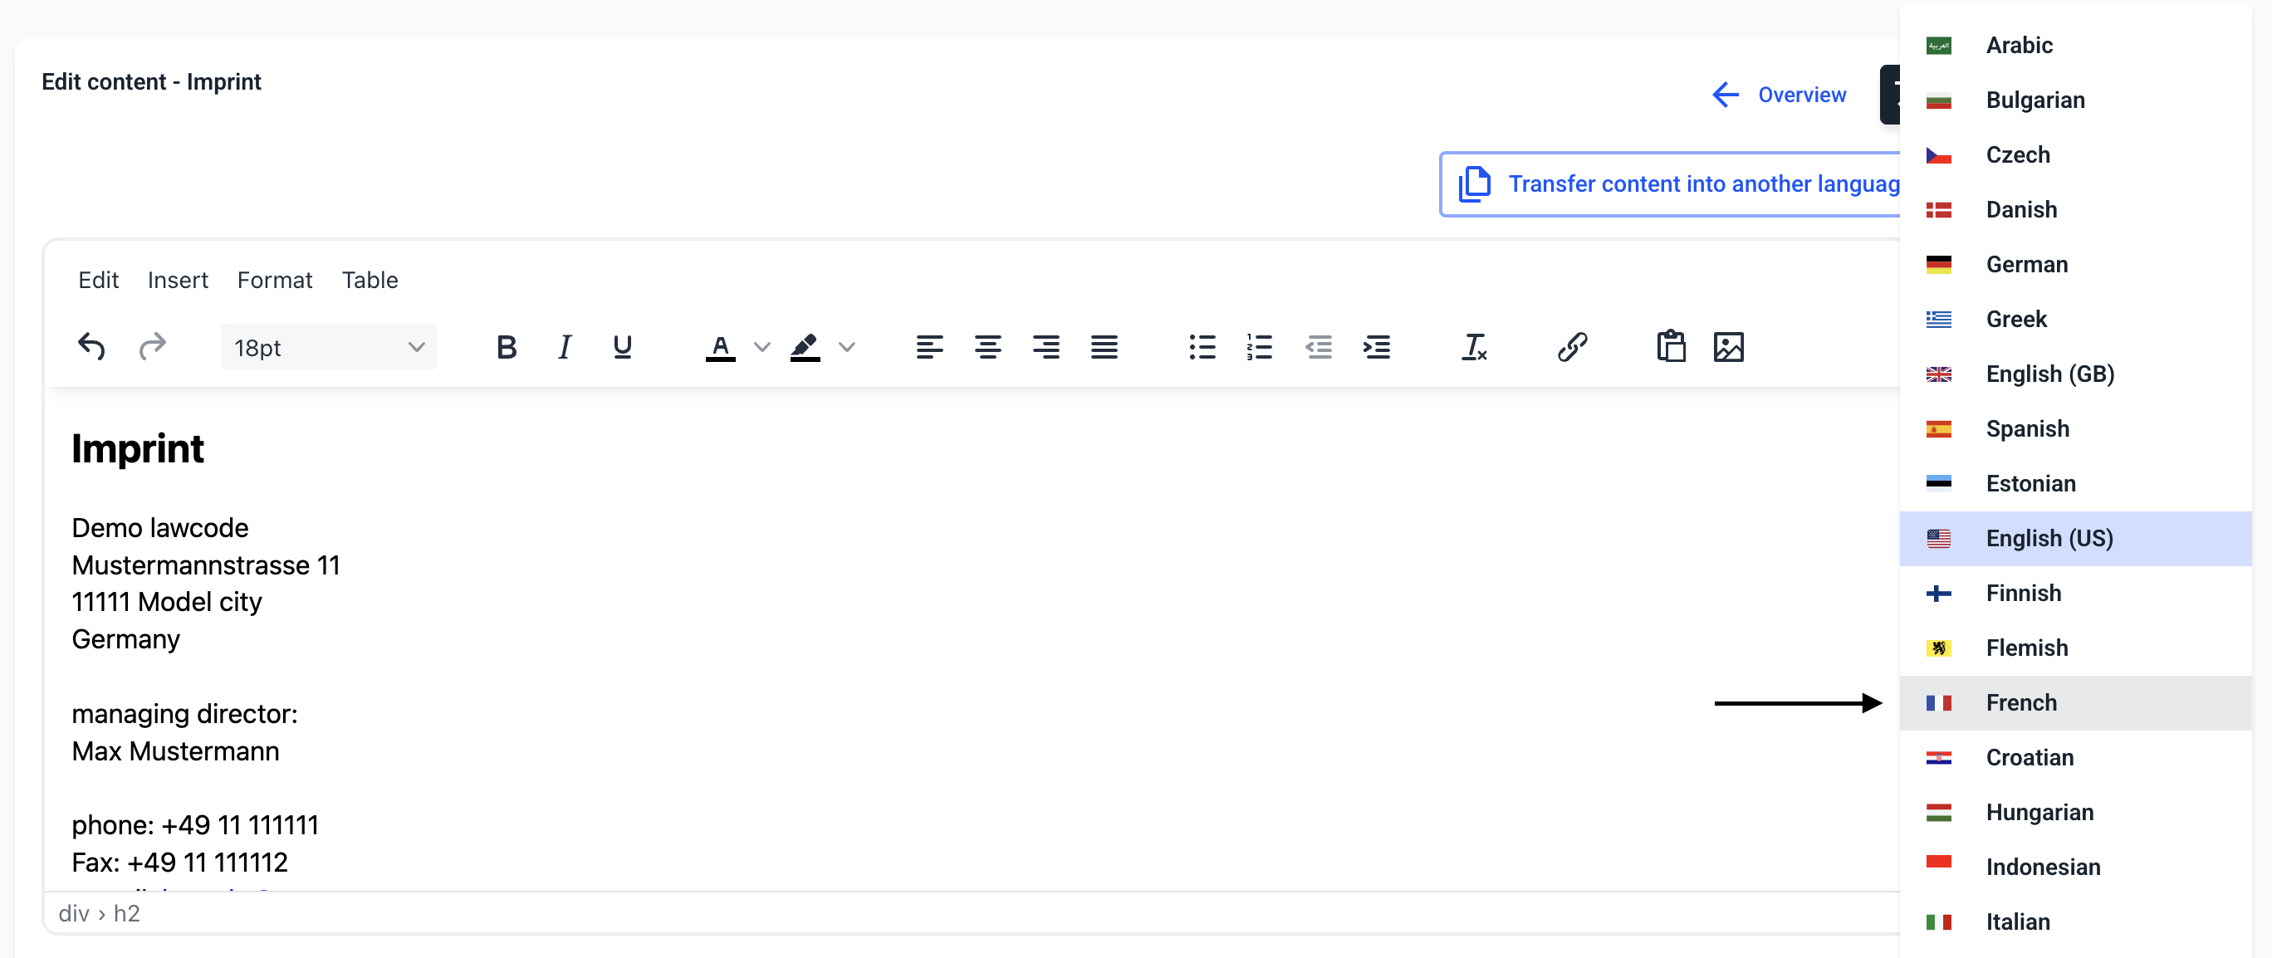This screenshot has height=958, width=2272.
Task: Center align the text
Action: click(987, 346)
